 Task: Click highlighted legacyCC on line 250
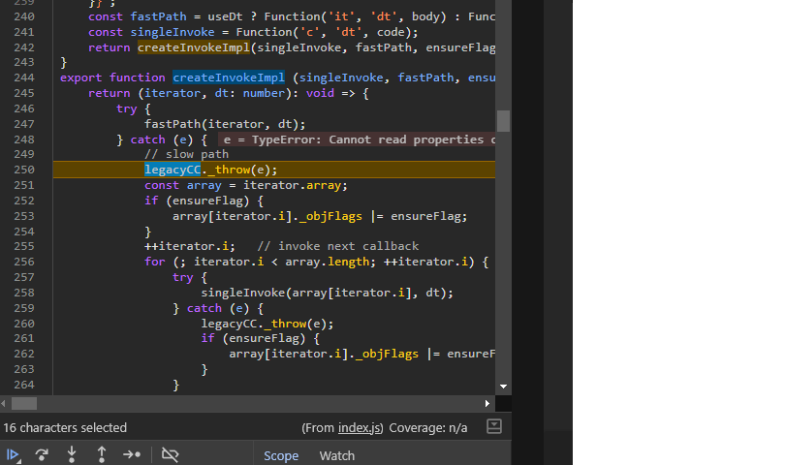(x=173, y=170)
